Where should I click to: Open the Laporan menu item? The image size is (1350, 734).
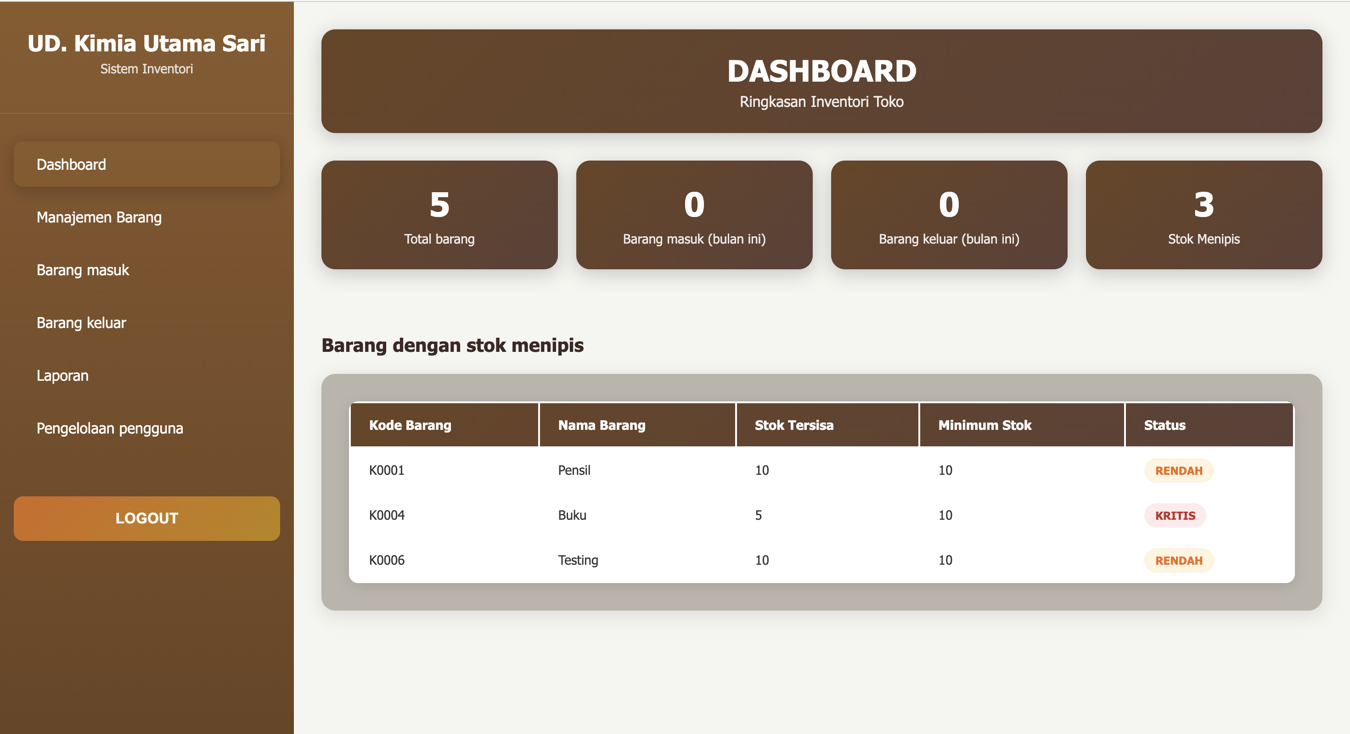[x=62, y=376]
